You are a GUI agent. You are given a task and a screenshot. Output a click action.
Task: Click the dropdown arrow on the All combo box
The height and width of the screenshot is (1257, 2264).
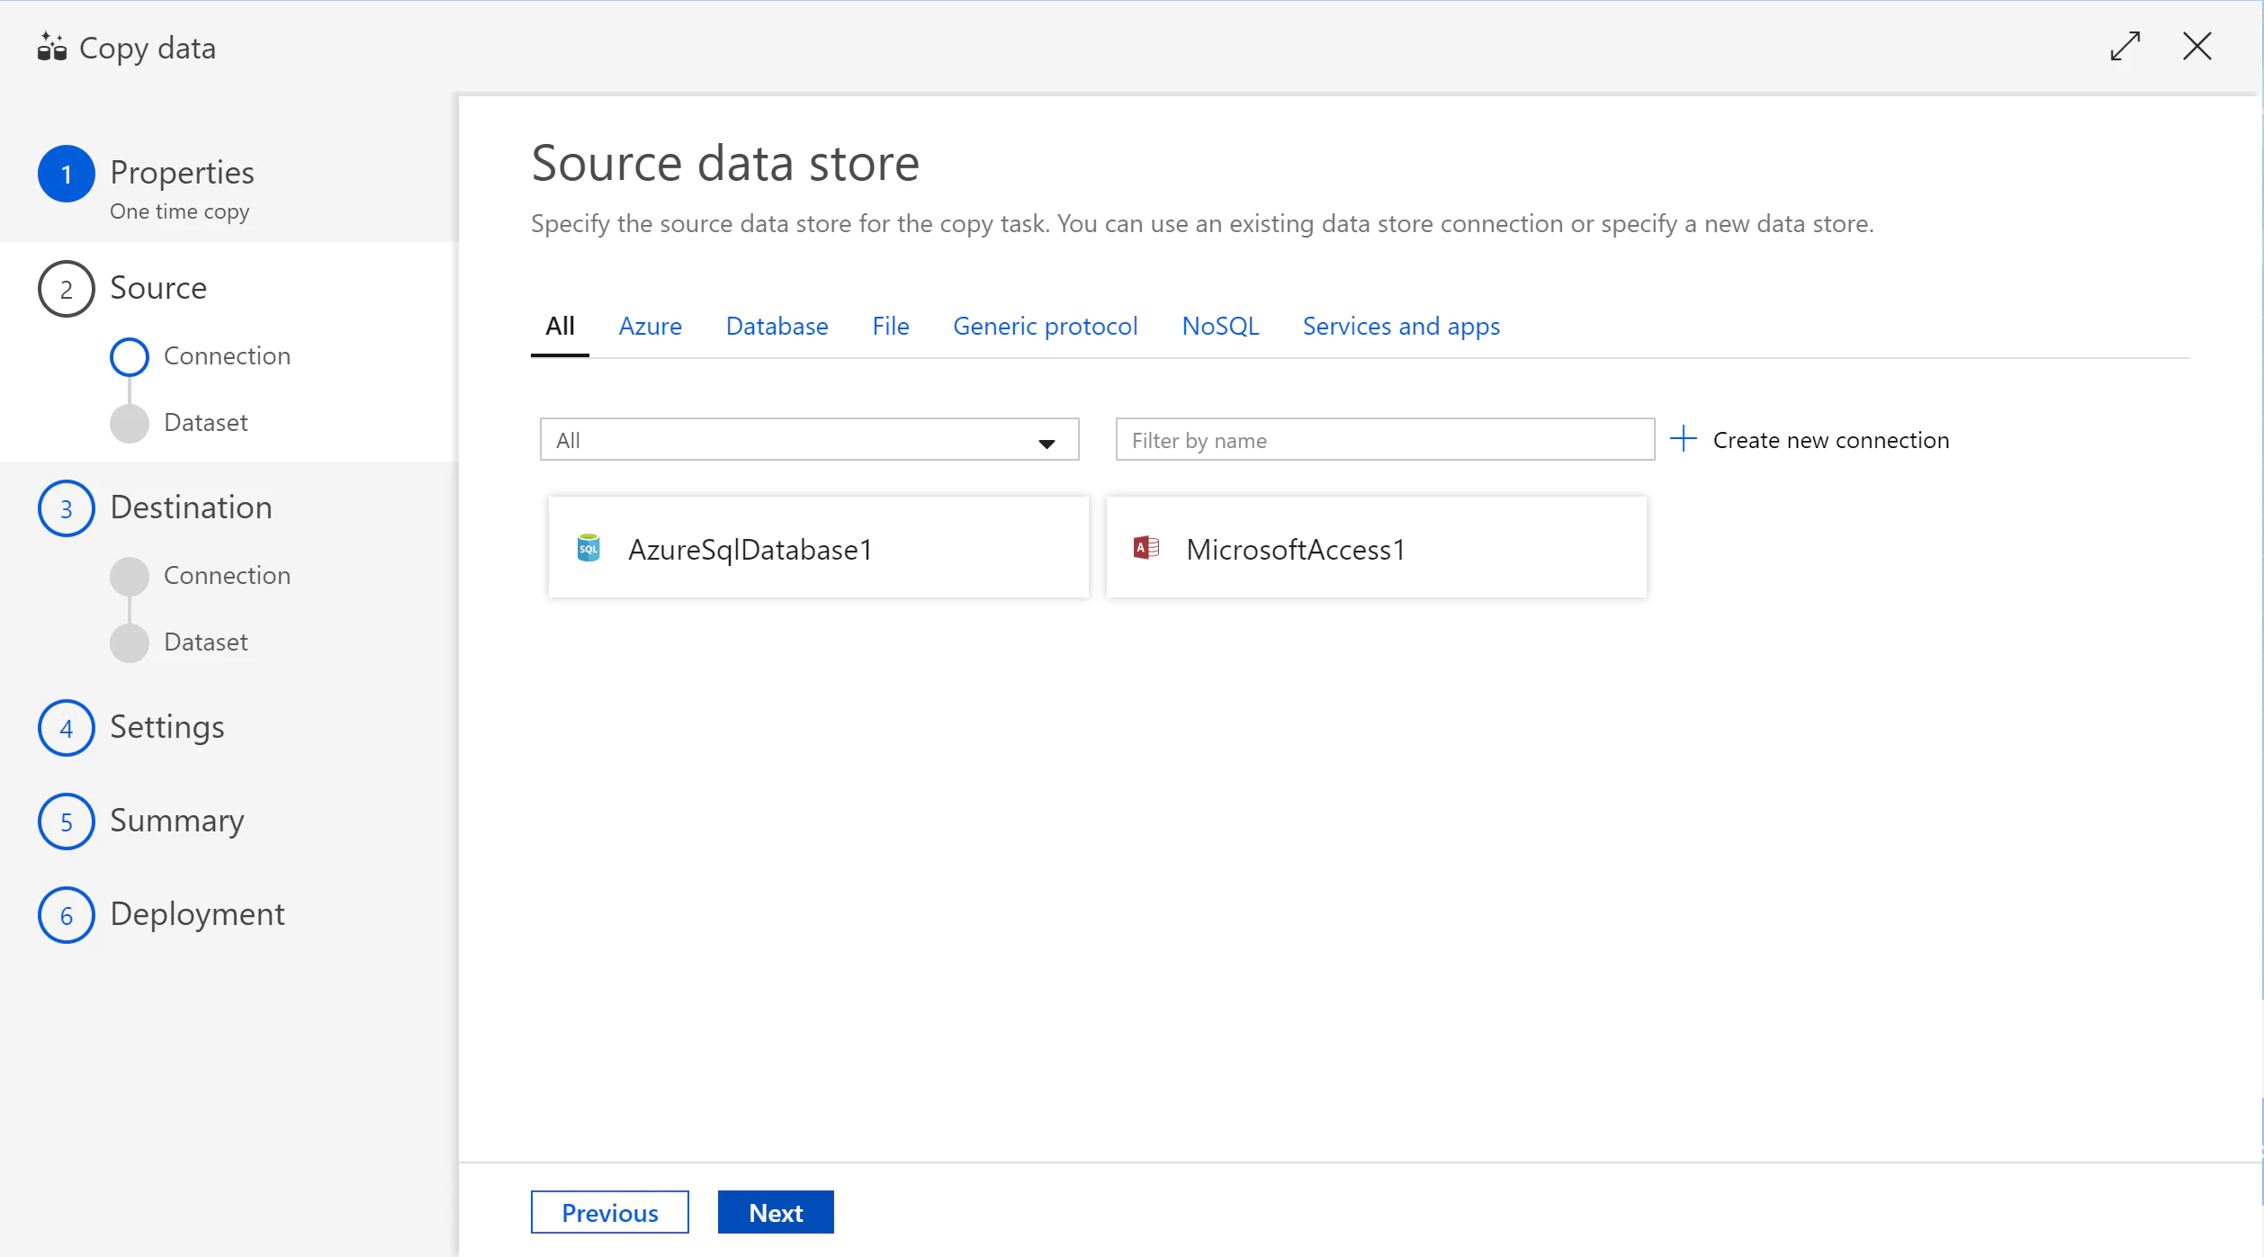(1047, 443)
